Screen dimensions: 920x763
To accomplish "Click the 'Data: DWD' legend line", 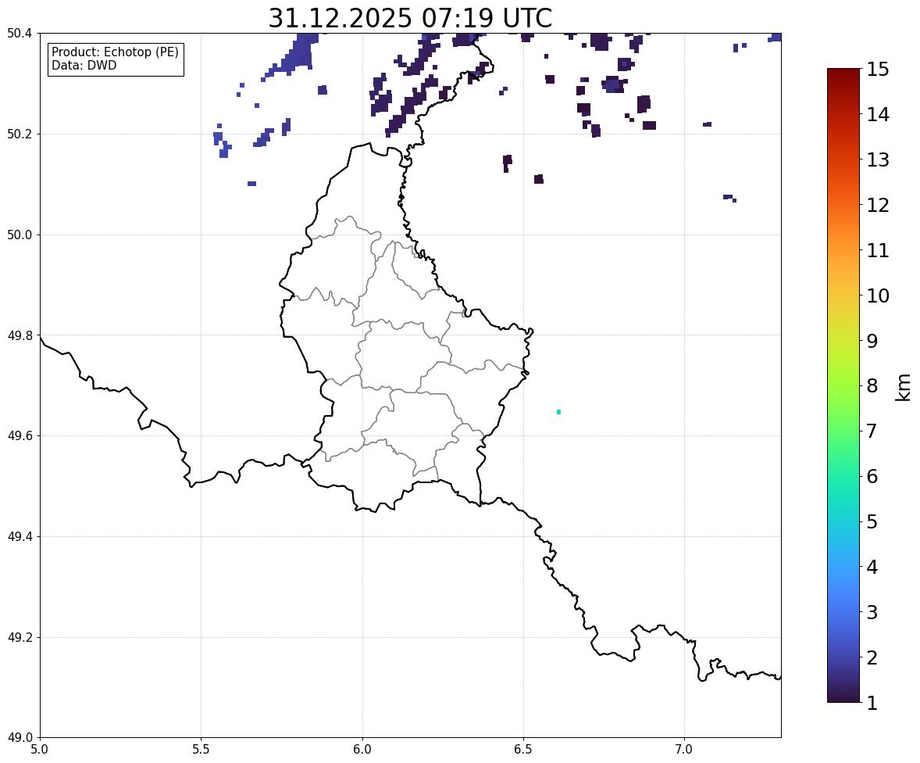I will [84, 65].
